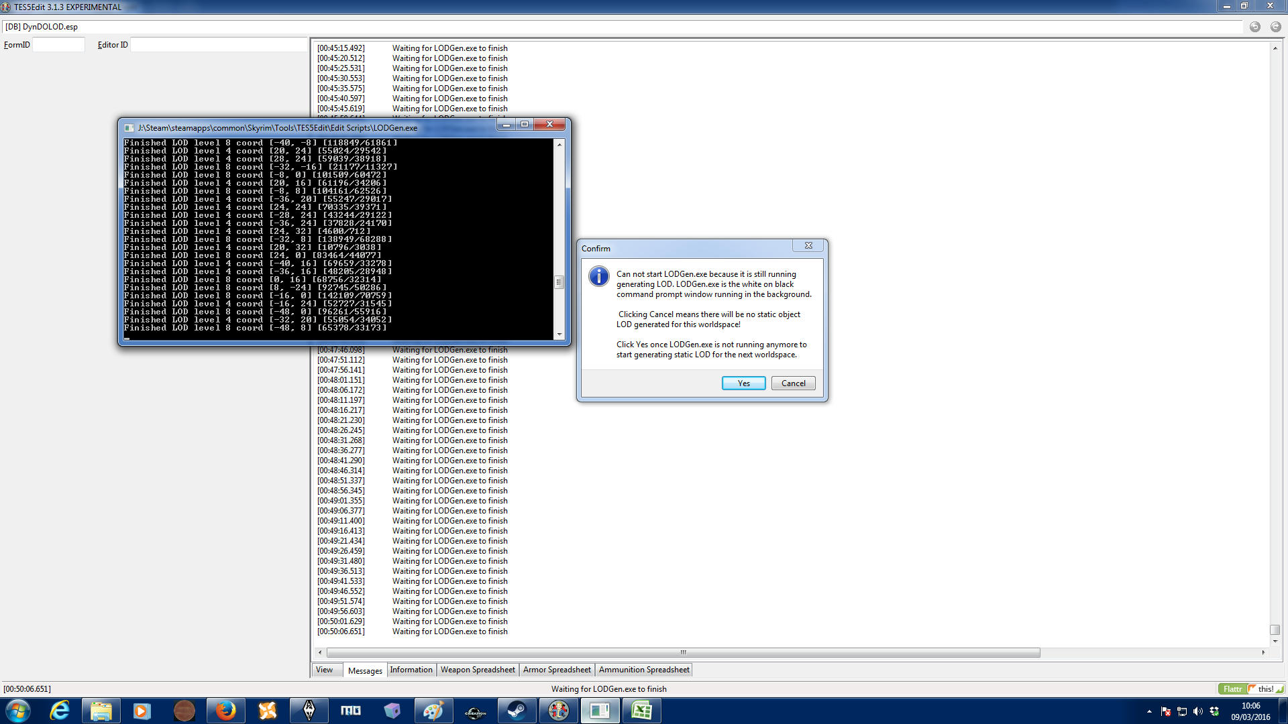Click the blue information icon in dialog

coord(598,276)
